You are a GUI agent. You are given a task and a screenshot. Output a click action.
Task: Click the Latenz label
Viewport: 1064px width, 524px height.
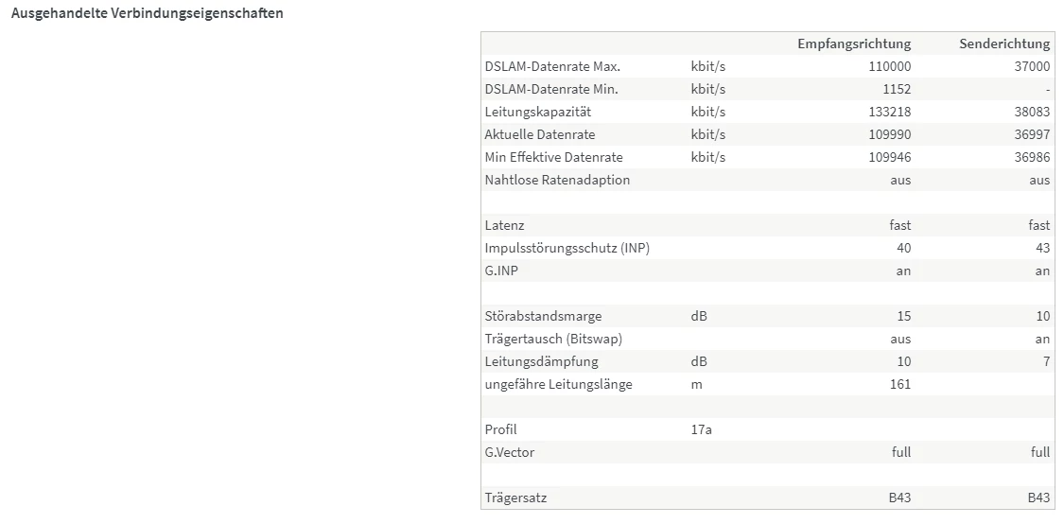[x=504, y=225]
